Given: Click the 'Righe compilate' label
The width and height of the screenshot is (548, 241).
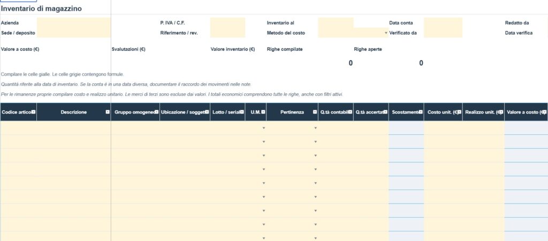Looking at the screenshot, I should pos(285,49).
